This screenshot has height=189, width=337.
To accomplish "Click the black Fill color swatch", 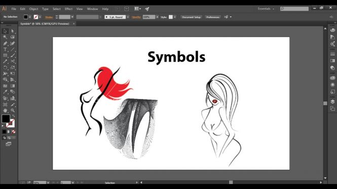I will (x=6, y=118).
